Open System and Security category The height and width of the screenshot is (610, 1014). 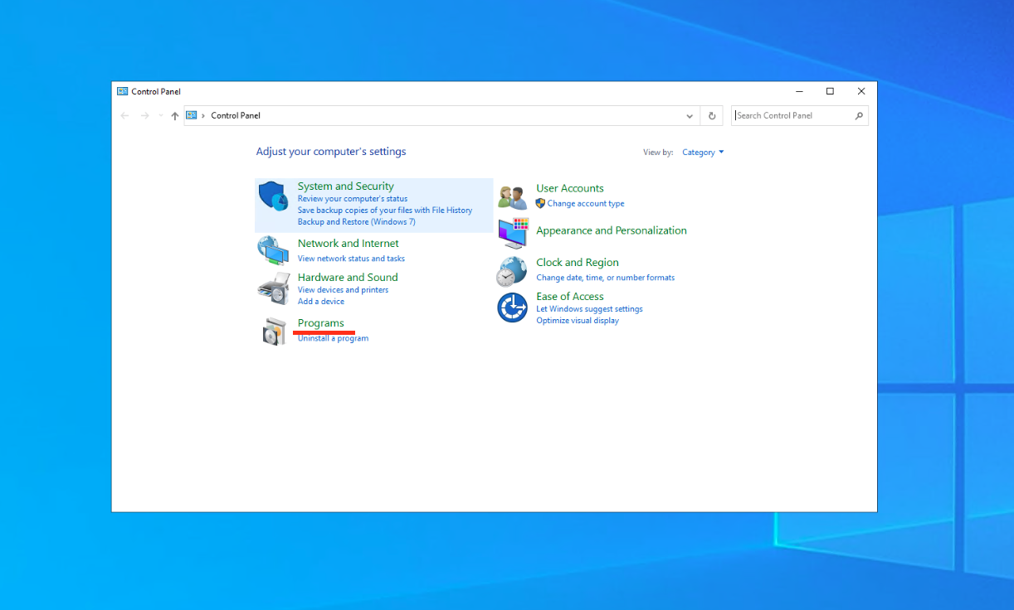tap(346, 186)
